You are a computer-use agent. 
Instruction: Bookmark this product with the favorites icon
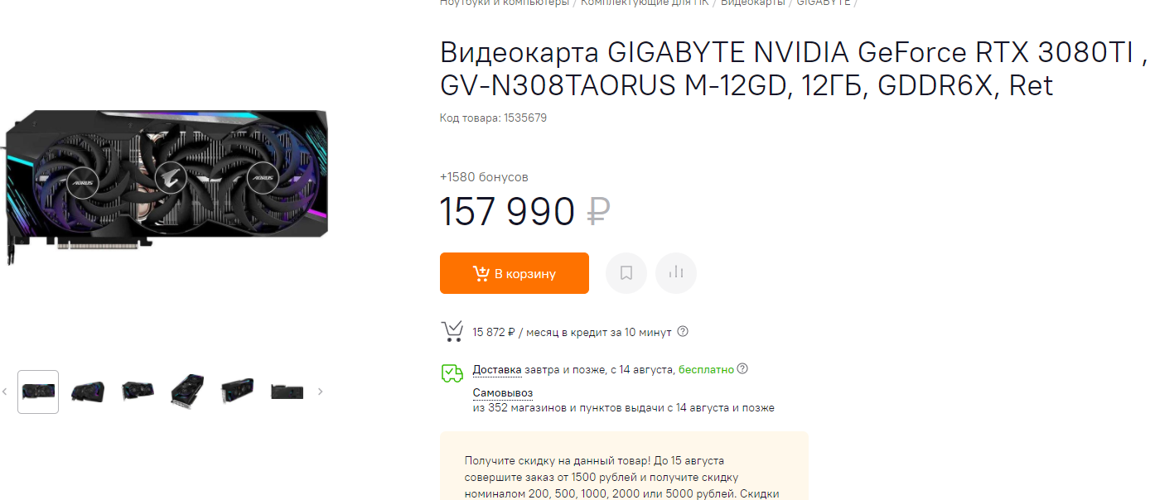pos(626,273)
